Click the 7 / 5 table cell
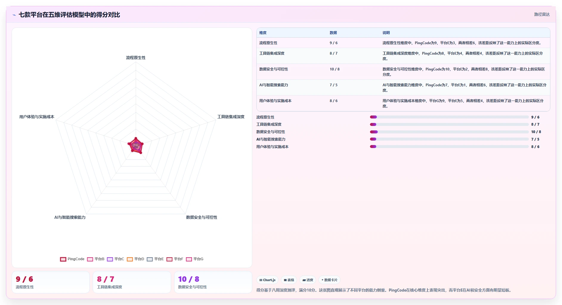Screen dimensions: 562x305 click(334, 85)
